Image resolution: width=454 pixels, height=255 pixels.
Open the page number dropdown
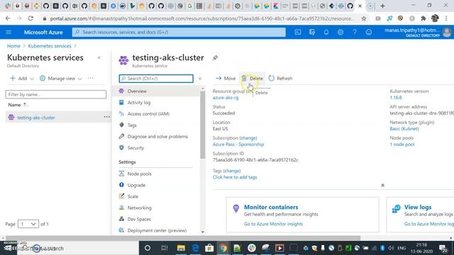click(x=28, y=224)
